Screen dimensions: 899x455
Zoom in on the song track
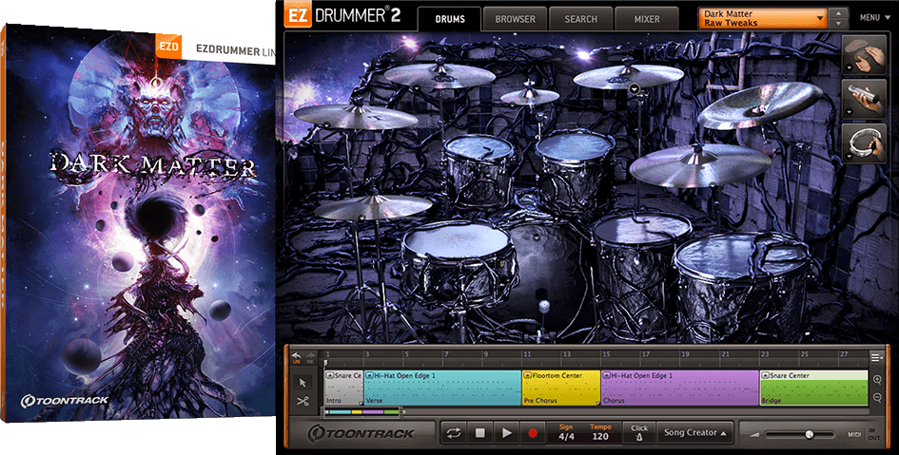(x=876, y=380)
